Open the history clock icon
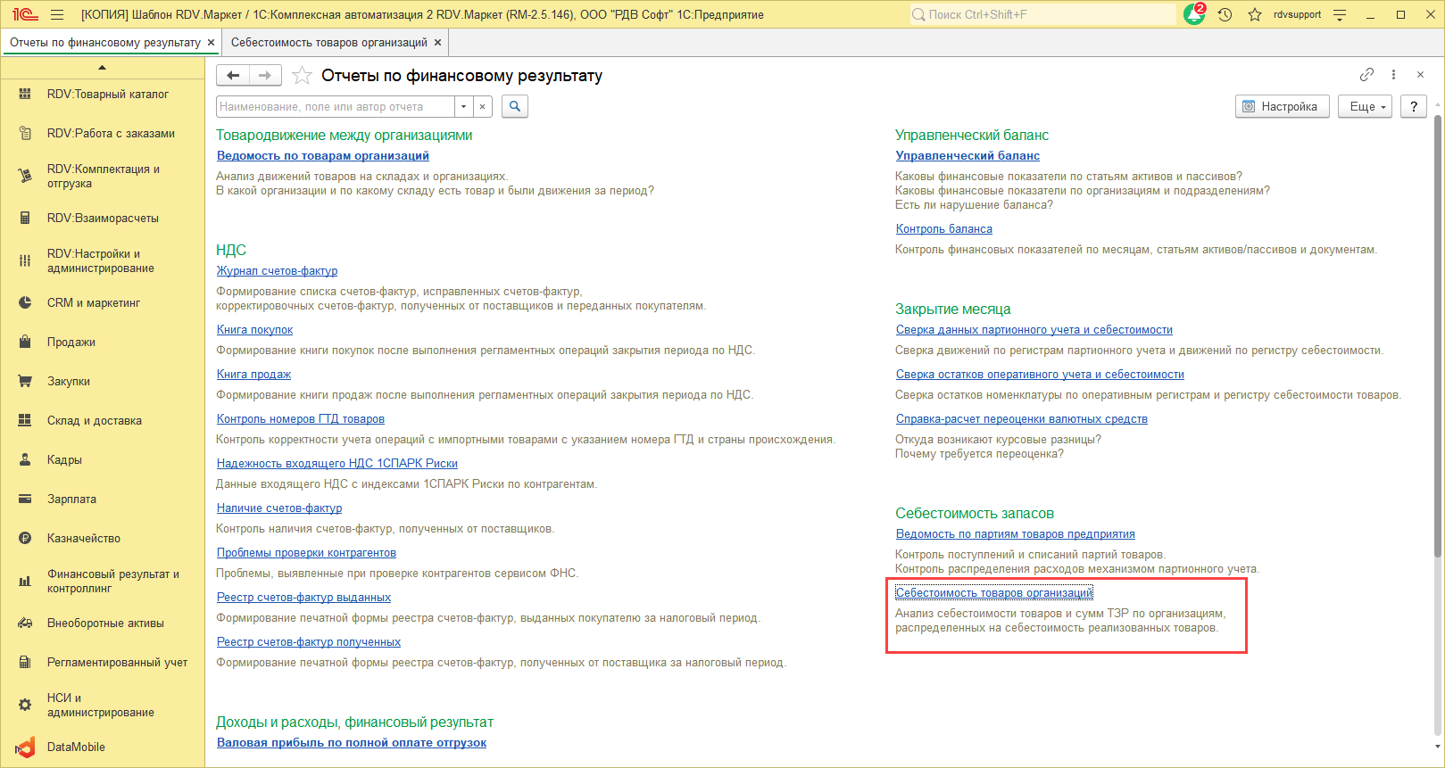This screenshot has width=1445, height=768. (x=1225, y=15)
